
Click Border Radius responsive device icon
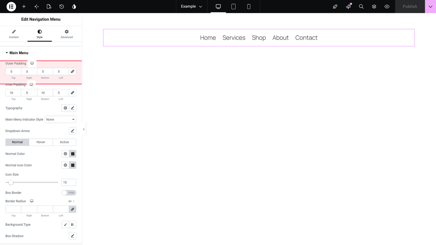(x=32, y=201)
